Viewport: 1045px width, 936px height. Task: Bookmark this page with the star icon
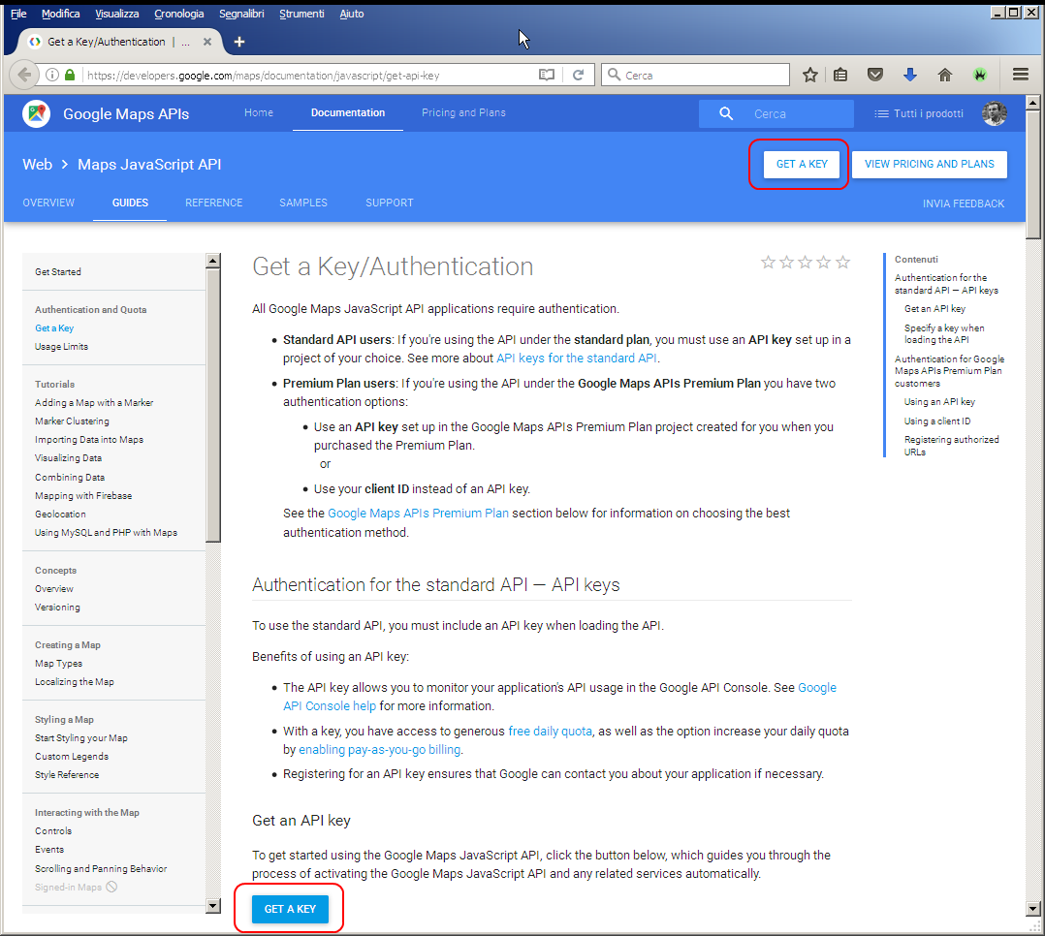[x=809, y=75]
